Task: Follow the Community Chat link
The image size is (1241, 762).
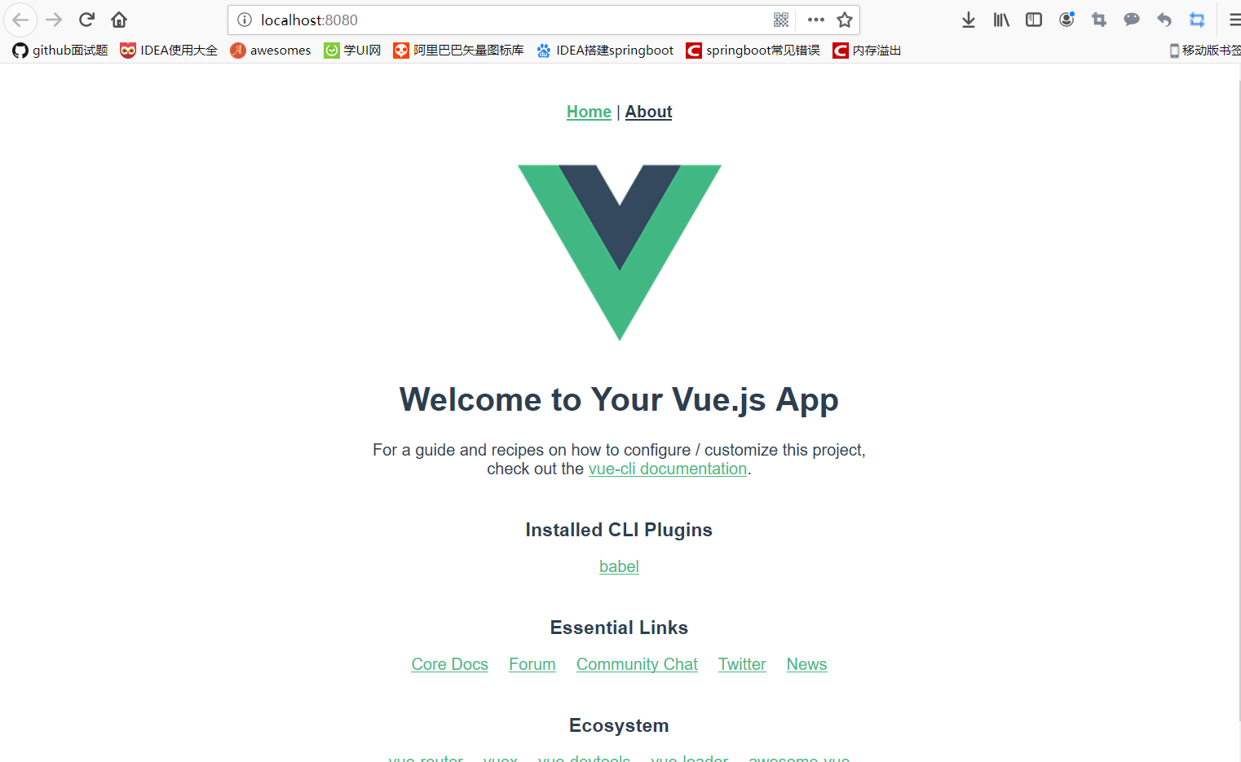Action: click(x=637, y=664)
